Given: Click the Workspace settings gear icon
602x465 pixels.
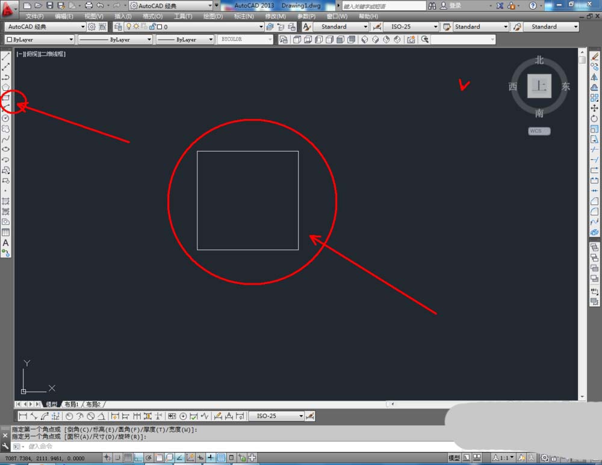Looking at the screenshot, I should (92, 26).
